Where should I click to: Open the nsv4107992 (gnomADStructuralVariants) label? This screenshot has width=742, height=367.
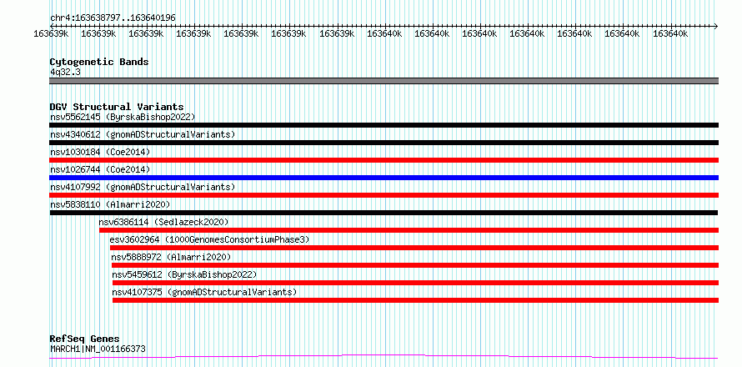coord(143,187)
